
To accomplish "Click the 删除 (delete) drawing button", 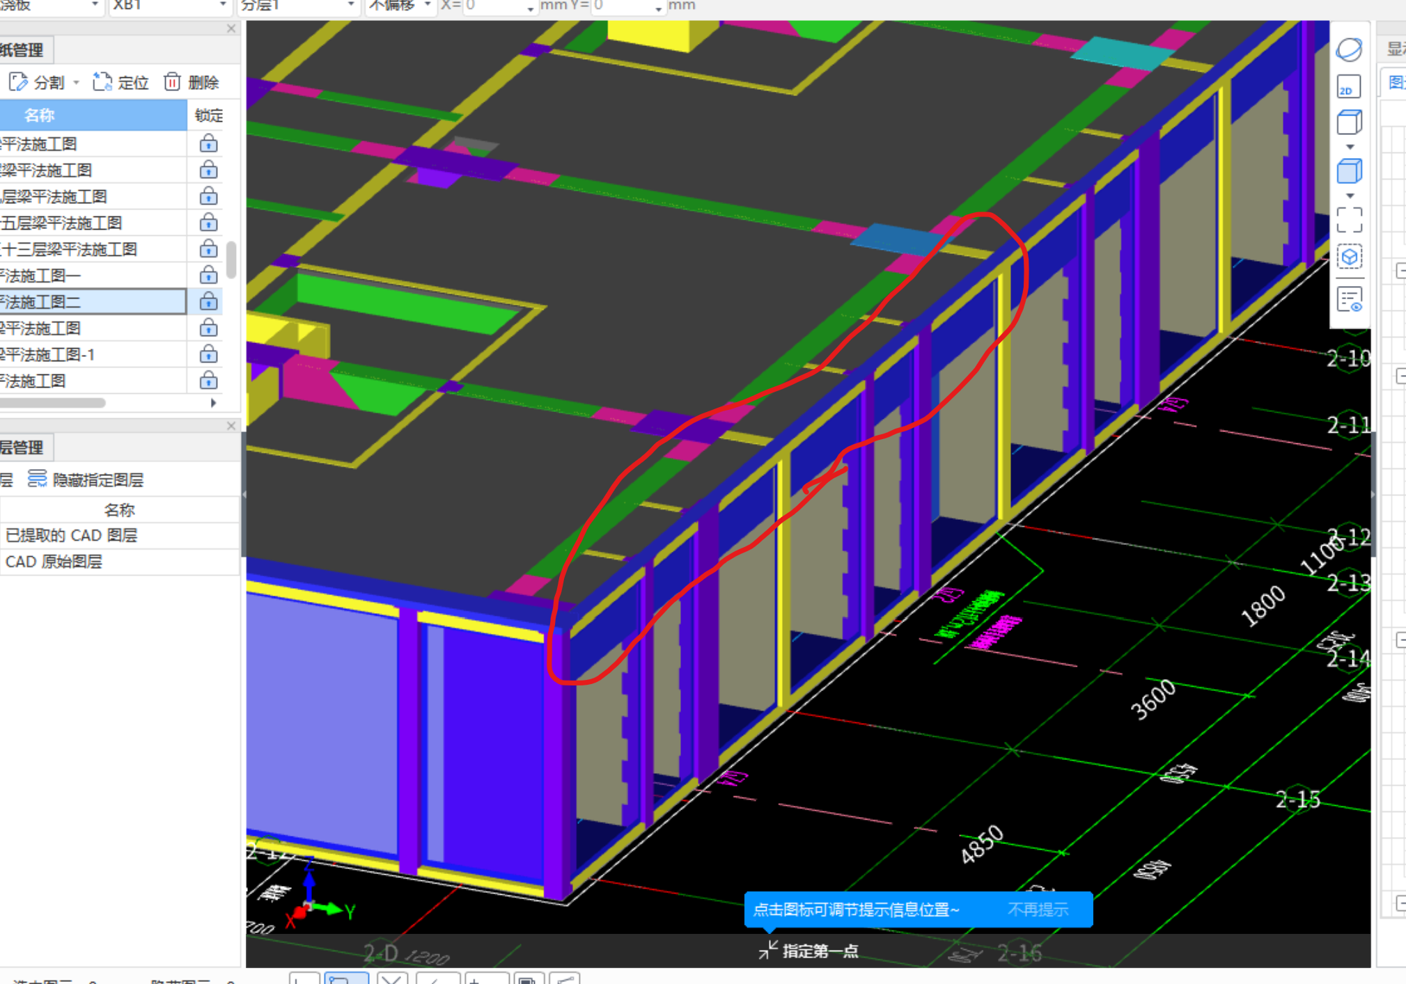I will (192, 82).
